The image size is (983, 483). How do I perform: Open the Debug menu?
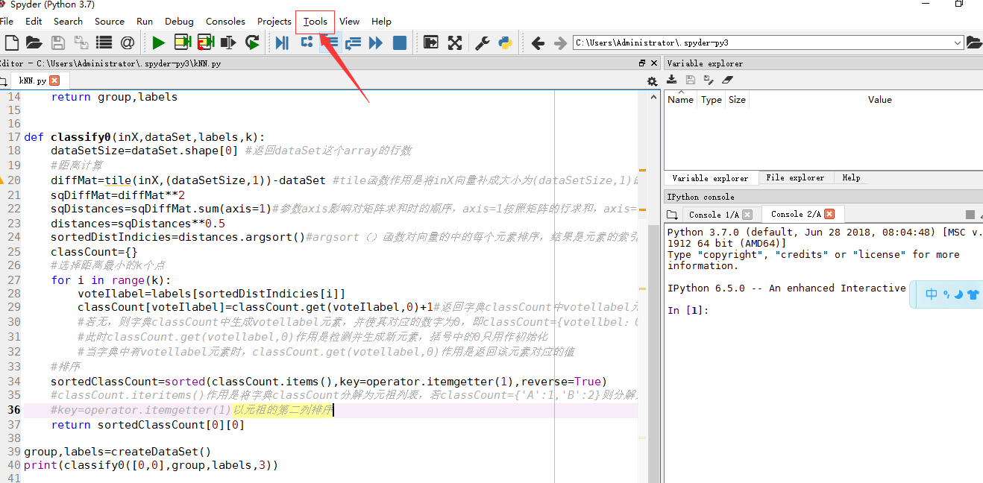(x=179, y=22)
